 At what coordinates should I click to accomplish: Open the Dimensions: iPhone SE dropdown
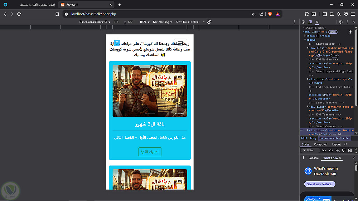tap(95, 22)
